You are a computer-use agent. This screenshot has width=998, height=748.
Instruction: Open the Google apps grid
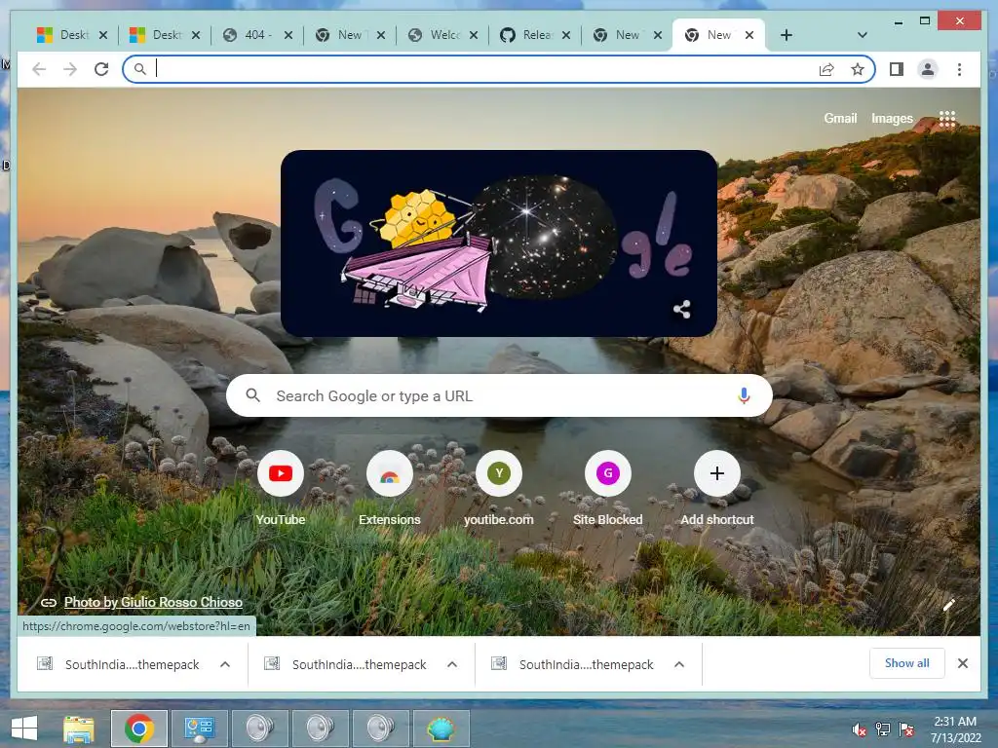(947, 118)
